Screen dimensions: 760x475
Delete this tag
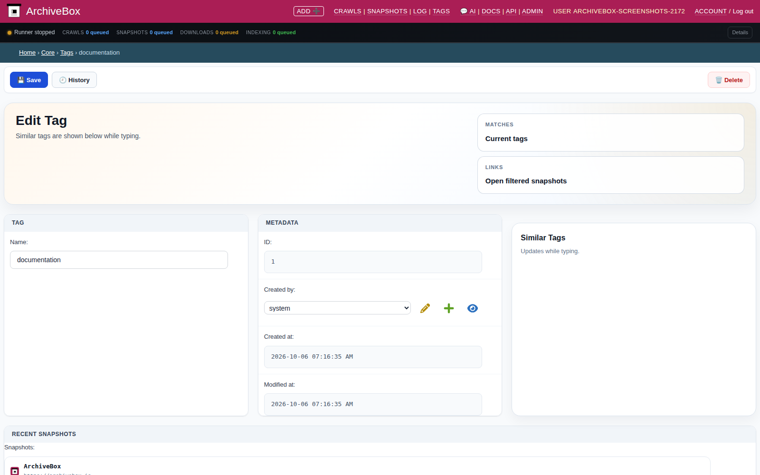click(x=729, y=80)
